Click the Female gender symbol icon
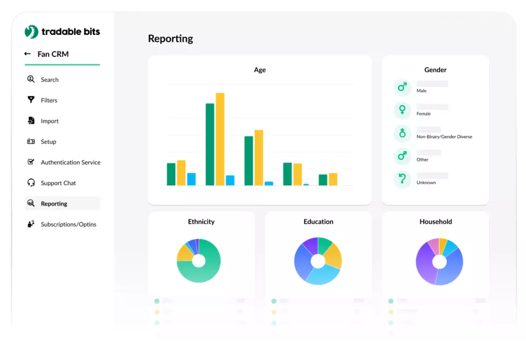The width and height of the screenshot is (526, 350). click(402, 110)
